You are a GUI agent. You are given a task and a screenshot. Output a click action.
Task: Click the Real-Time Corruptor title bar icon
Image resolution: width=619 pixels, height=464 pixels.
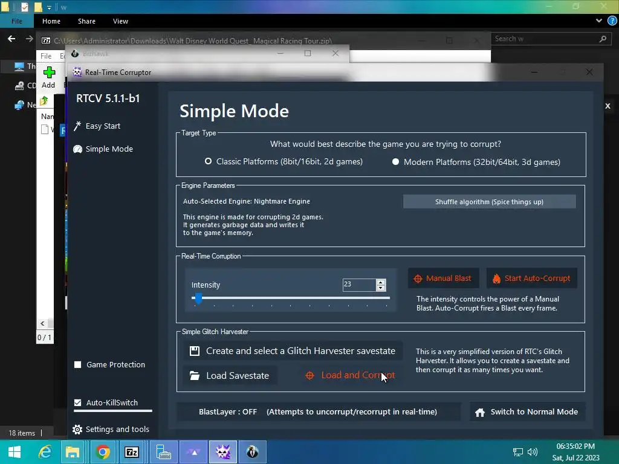77,72
